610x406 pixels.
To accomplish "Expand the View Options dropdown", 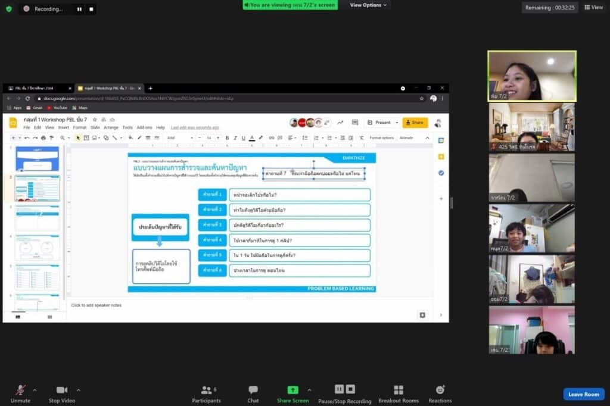I will [x=368, y=5].
